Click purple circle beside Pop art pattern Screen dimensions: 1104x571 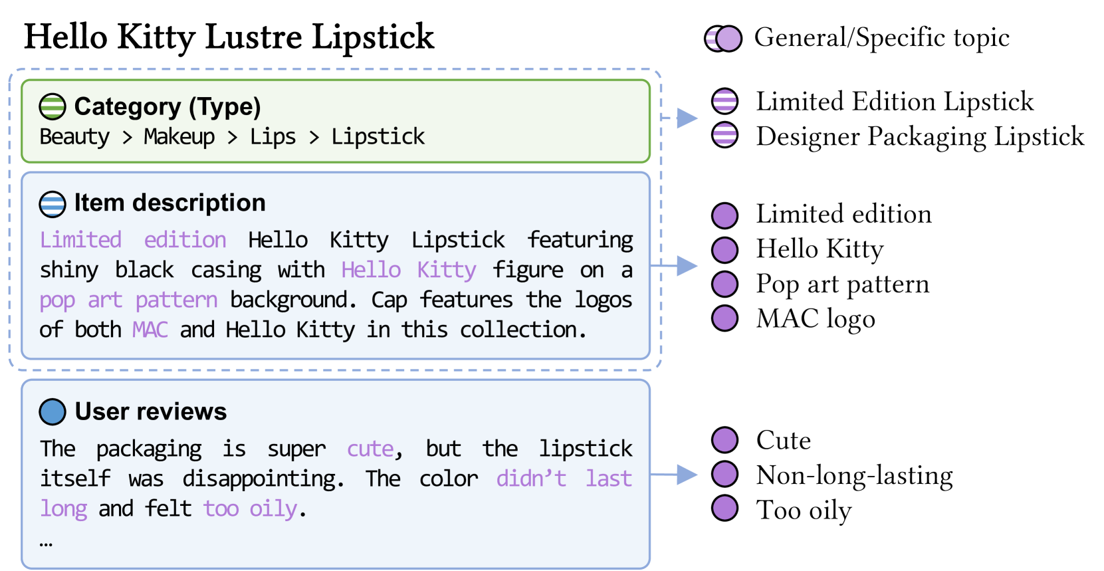tap(724, 284)
